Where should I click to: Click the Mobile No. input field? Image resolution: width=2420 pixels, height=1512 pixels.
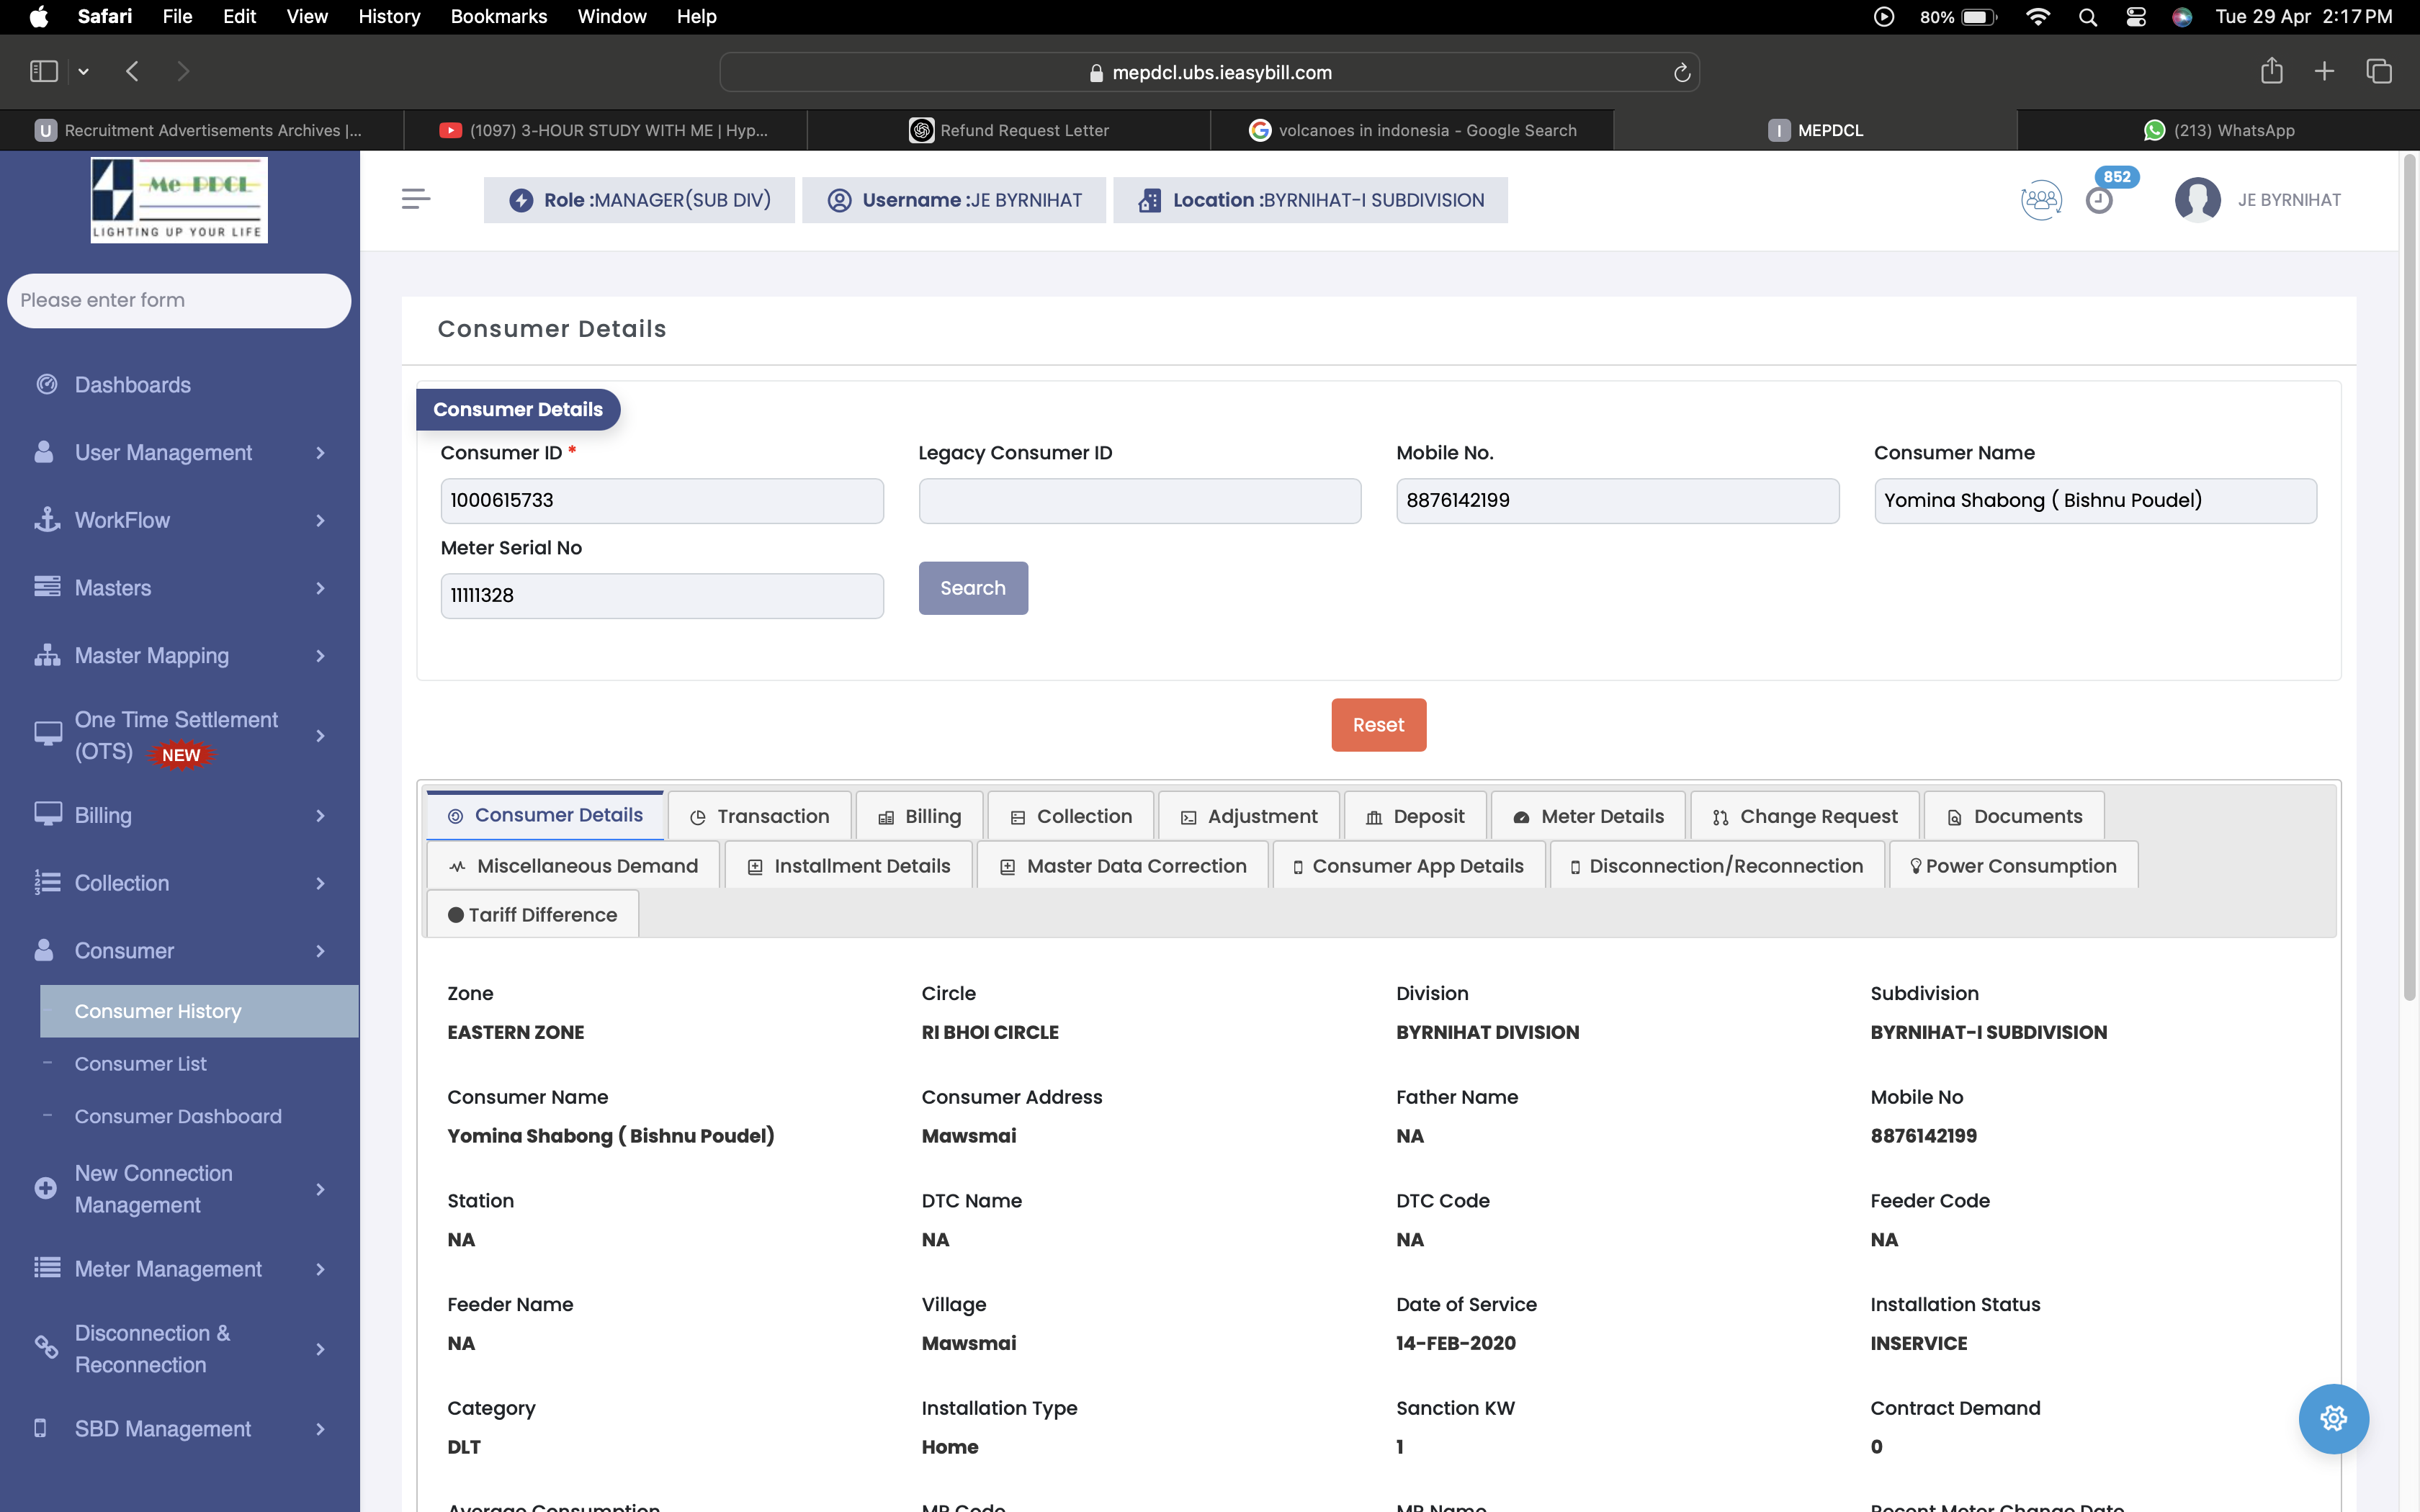coord(1617,500)
